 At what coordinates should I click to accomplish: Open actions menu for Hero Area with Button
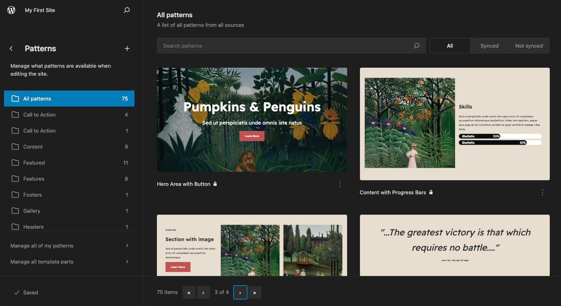(x=340, y=184)
